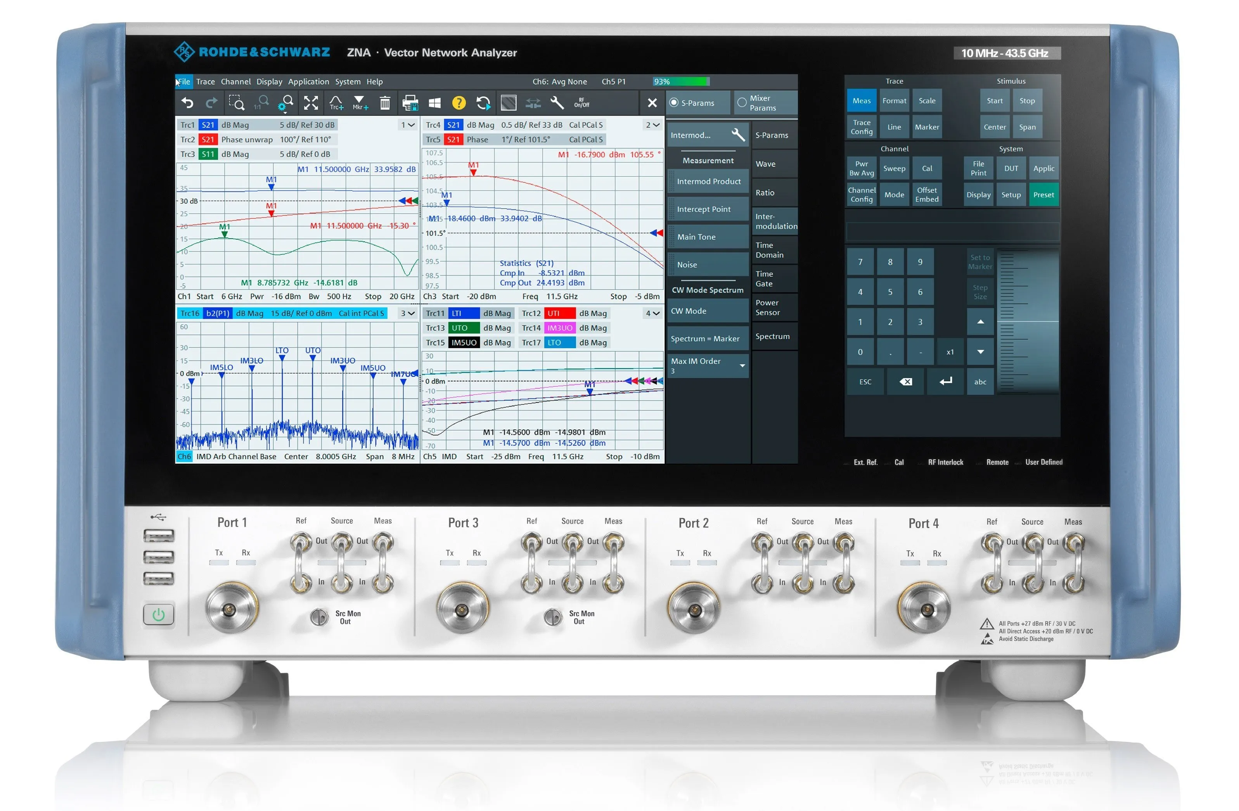Image resolution: width=1239 pixels, height=811 pixels.
Task: Select the zoom-select rectangle magnifier tool
Action: click(236, 103)
